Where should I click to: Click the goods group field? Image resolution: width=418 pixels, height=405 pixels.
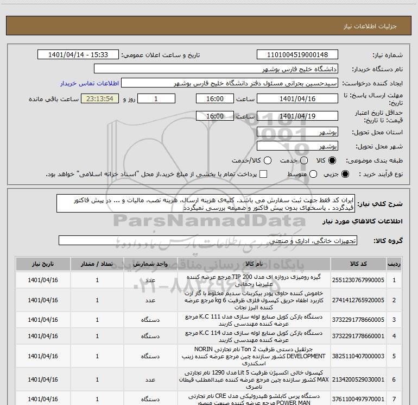click(x=208, y=240)
